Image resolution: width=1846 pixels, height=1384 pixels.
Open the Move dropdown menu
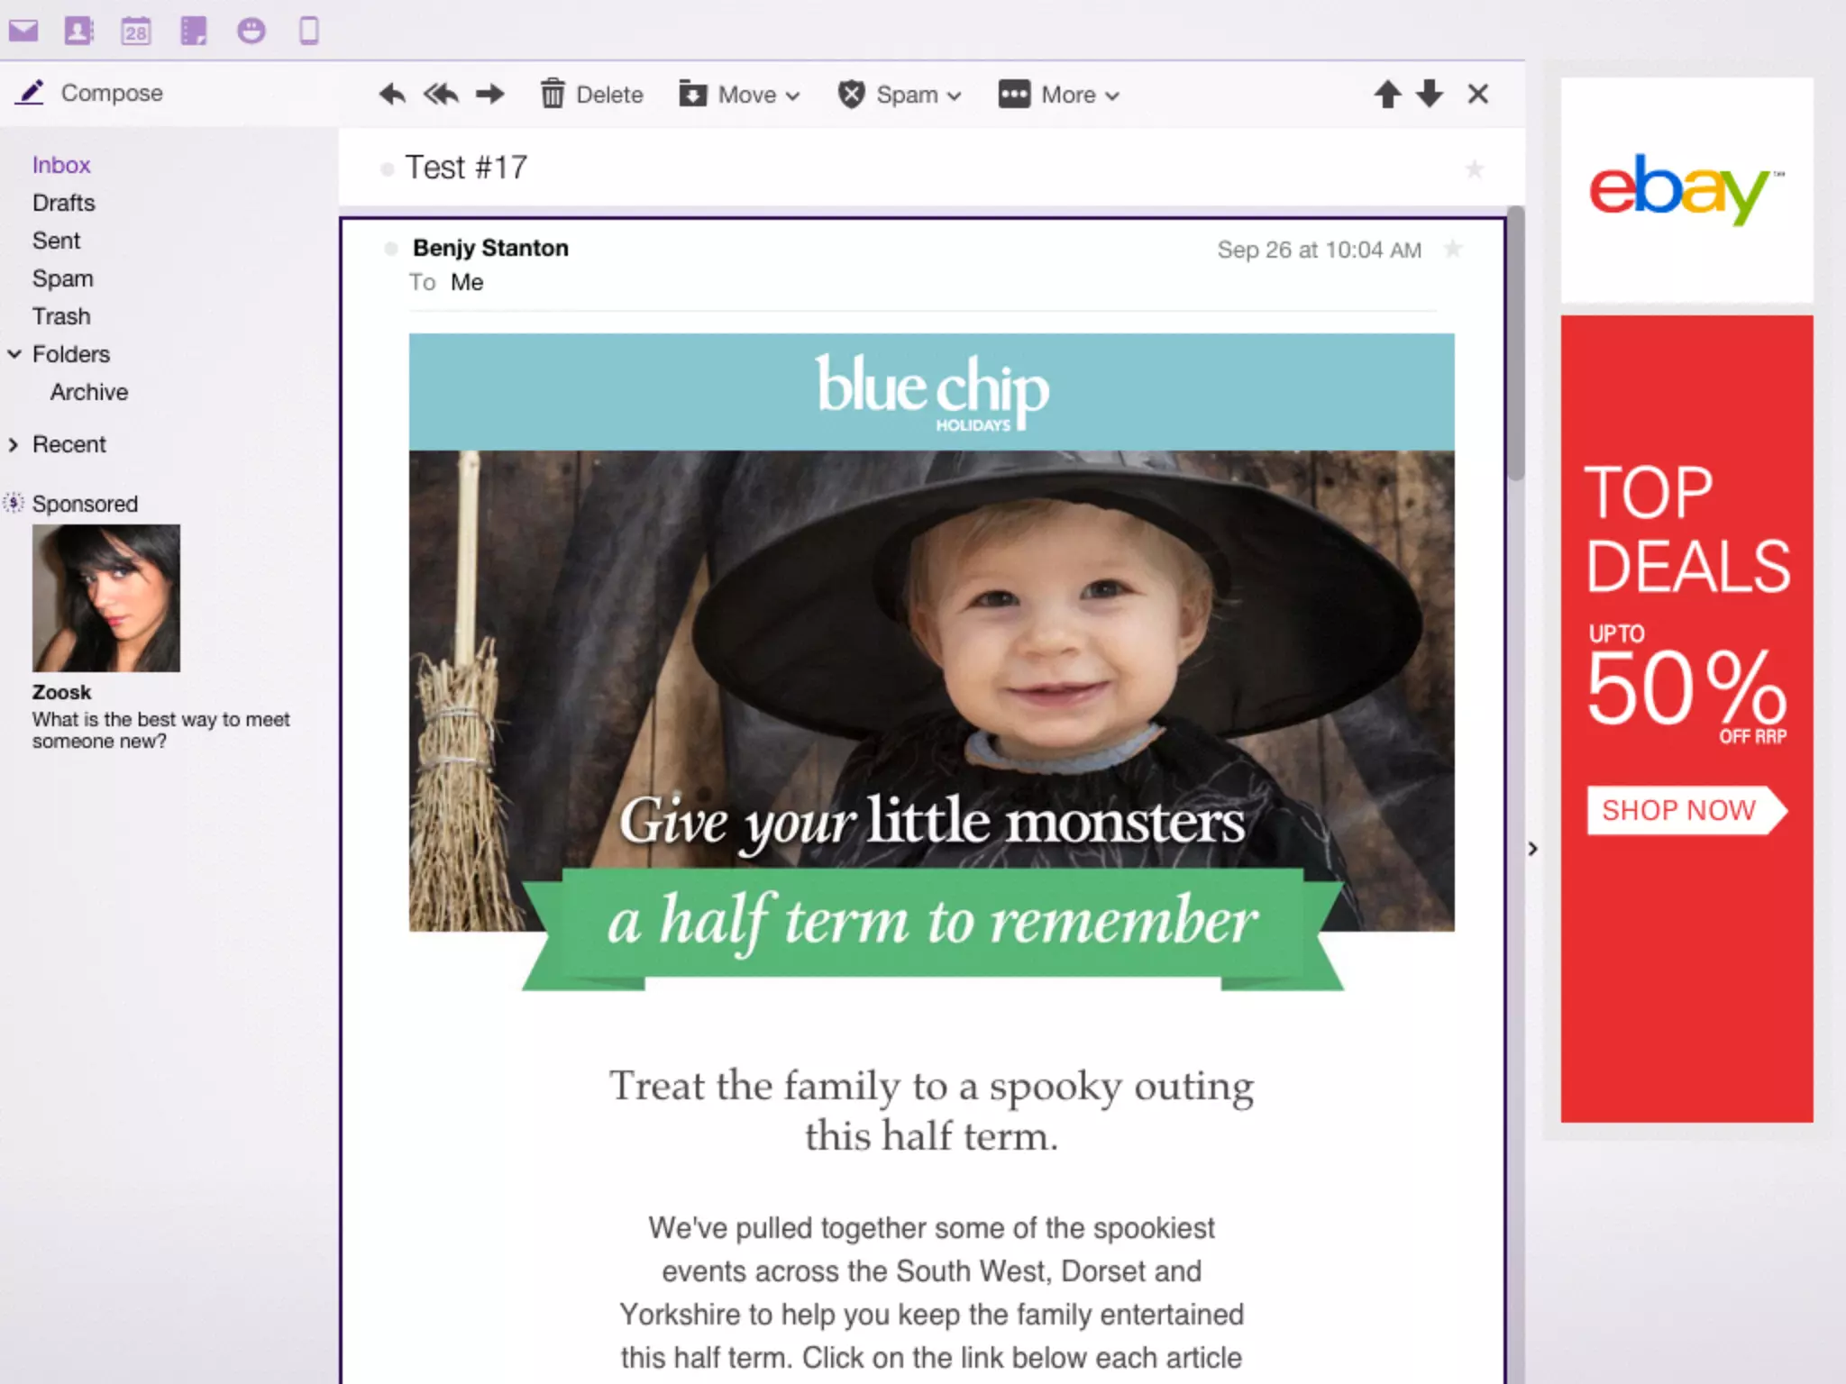click(x=739, y=95)
